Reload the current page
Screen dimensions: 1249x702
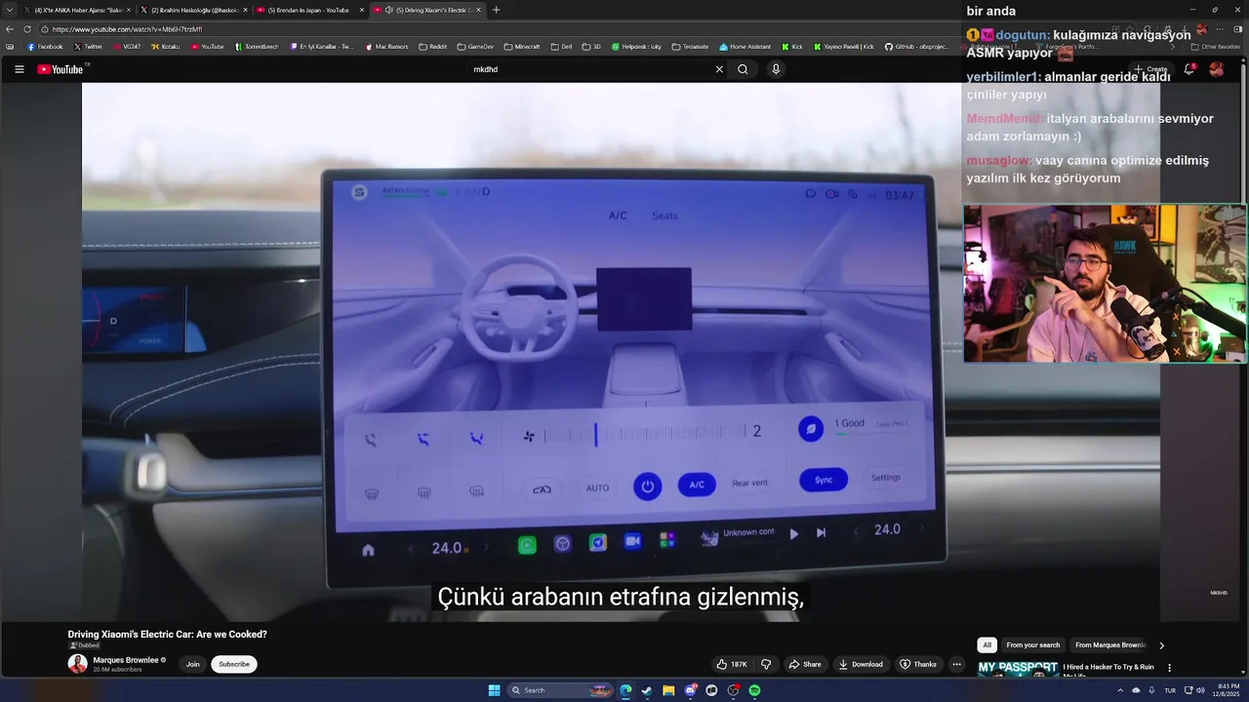click(27, 29)
